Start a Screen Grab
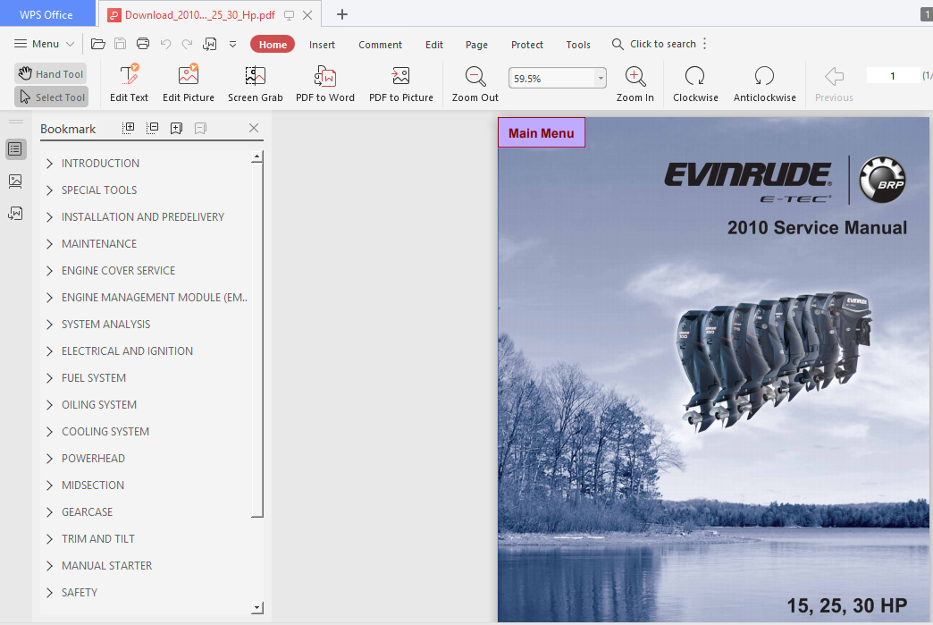This screenshot has width=933, height=625. (x=256, y=83)
